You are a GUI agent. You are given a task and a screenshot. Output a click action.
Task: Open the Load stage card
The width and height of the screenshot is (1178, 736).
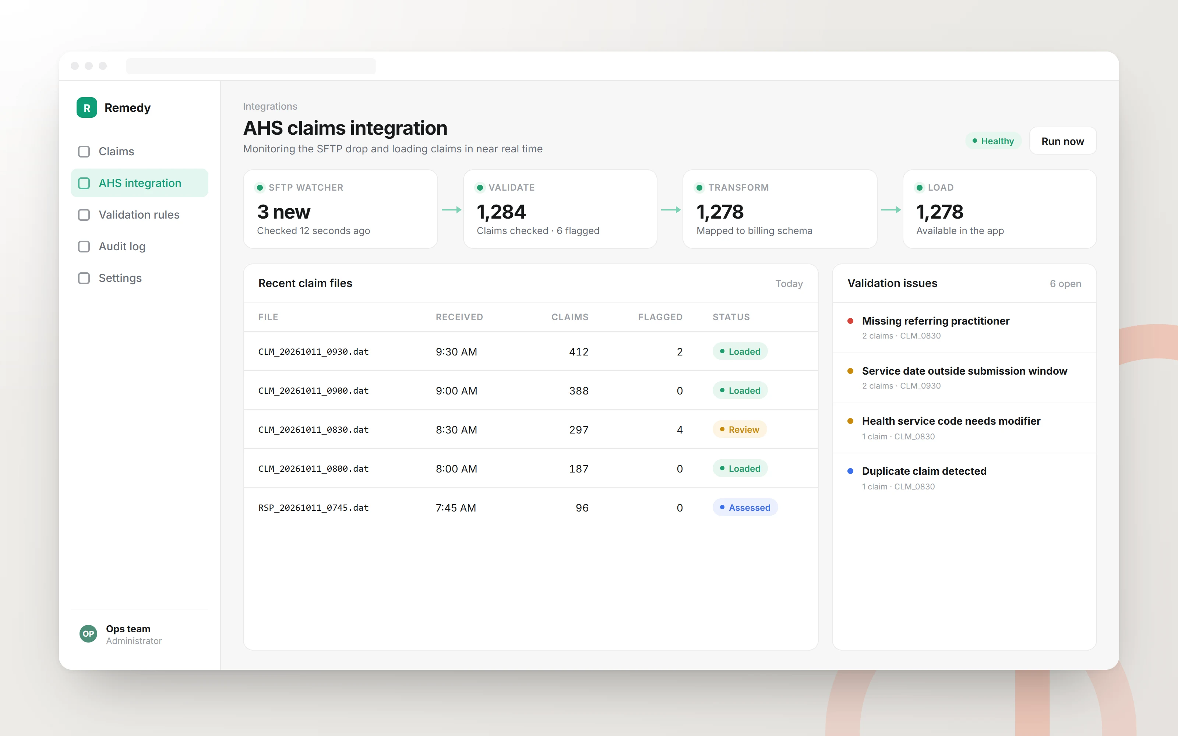999,209
